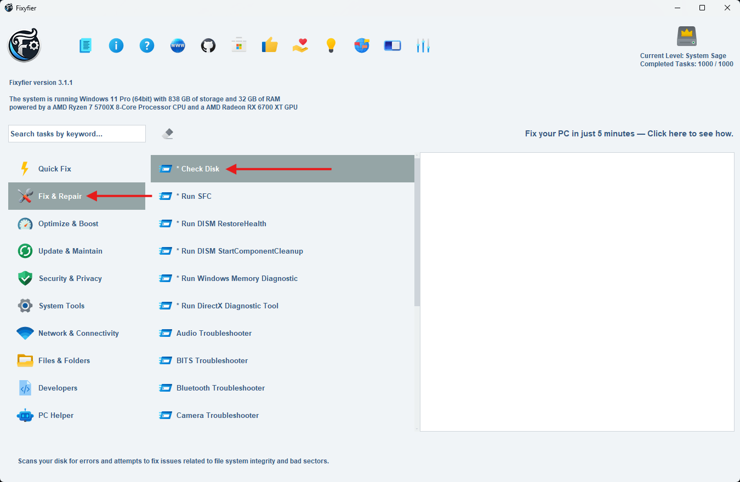This screenshot has height=482, width=740.
Task: Minimize the Fixyfier window
Action: tap(678, 8)
